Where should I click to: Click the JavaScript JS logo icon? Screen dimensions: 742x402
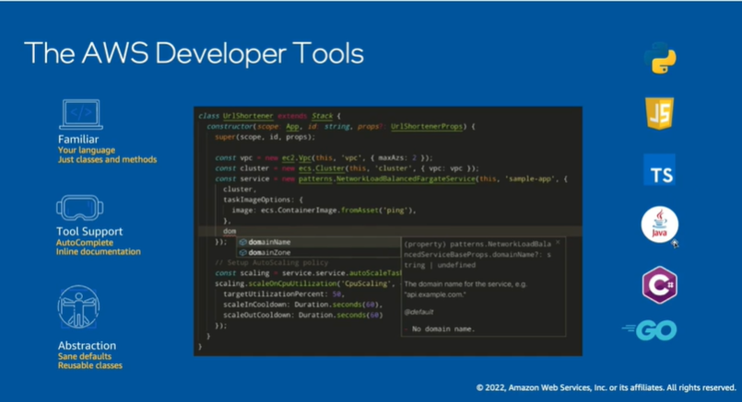click(x=660, y=114)
